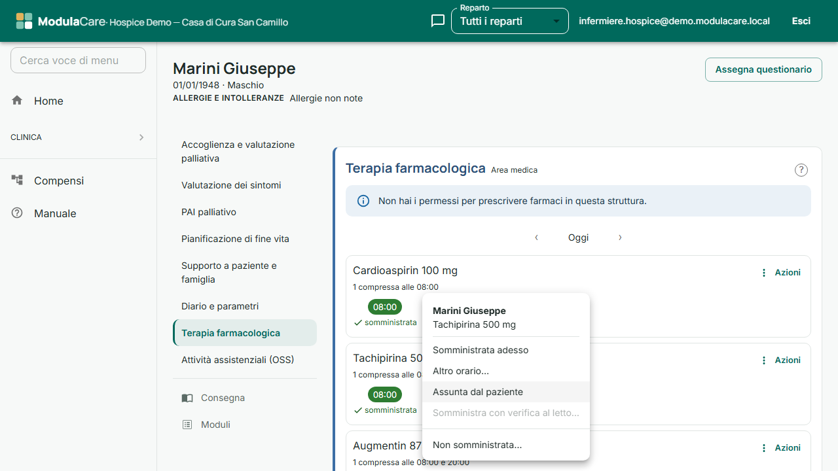Image resolution: width=838 pixels, height=471 pixels.
Task: Click the Consegna book icon
Action: point(187,398)
